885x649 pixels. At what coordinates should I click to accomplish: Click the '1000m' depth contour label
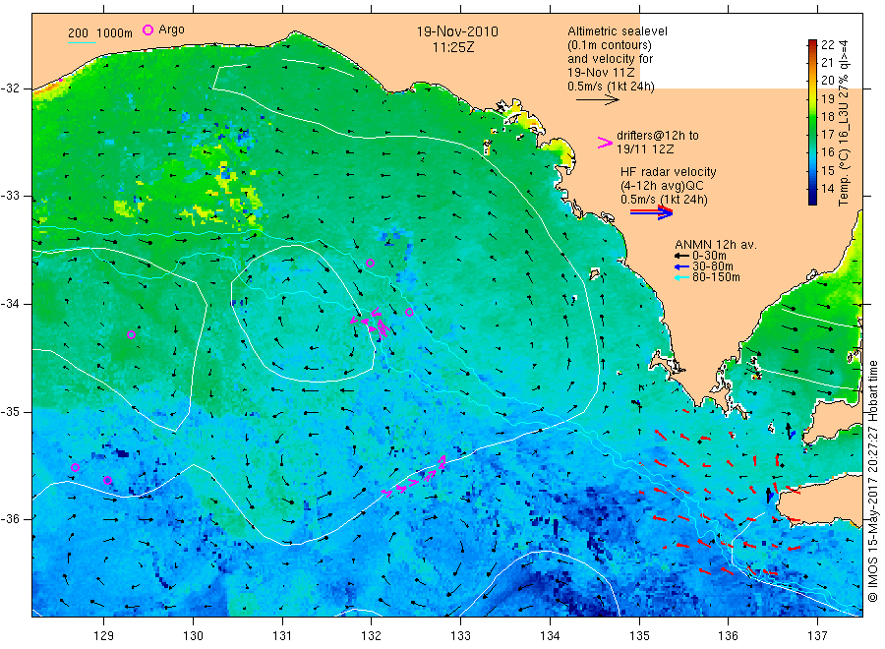tap(114, 33)
